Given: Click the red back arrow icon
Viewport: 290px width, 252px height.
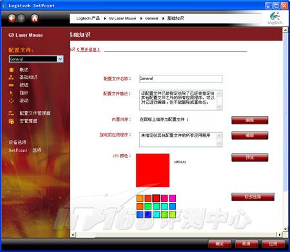Looking at the screenshot, I should [x=12, y=18].
